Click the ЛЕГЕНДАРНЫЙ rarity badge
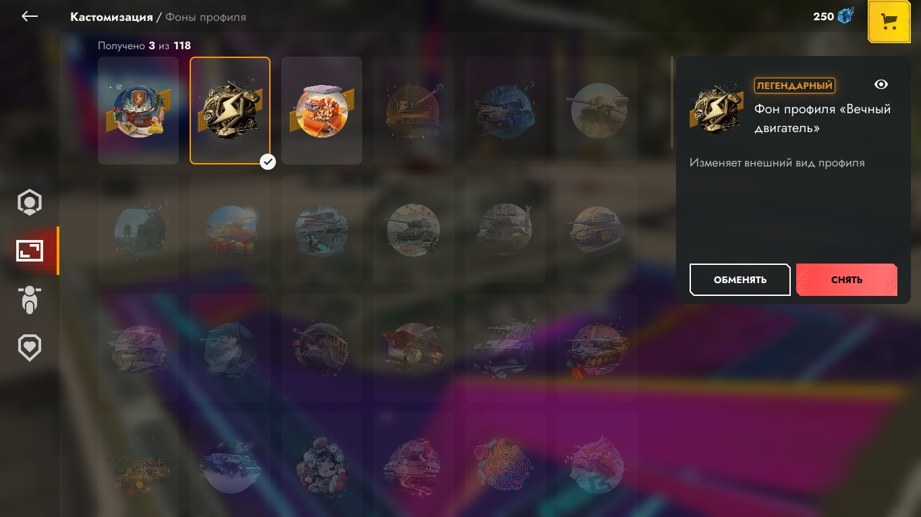921x517 pixels. pos(794,86)
